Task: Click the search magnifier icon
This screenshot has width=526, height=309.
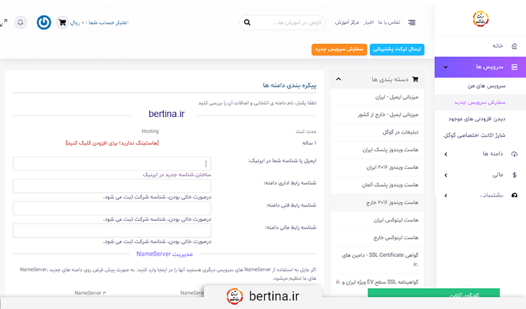Action: click(247, 22)
